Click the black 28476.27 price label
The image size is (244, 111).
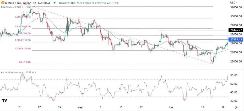click(x=235, y=30)
